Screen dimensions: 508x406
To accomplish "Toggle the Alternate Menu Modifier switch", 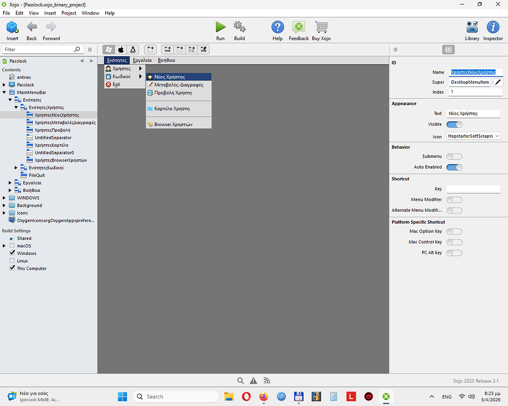I will 454,211.
